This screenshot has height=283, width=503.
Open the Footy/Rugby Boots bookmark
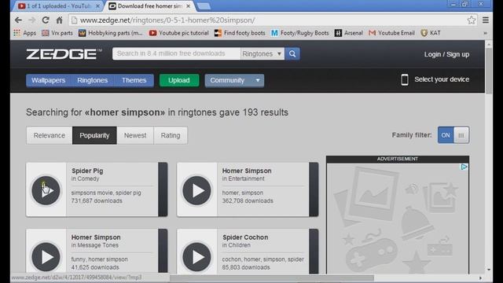pos(300,33)
